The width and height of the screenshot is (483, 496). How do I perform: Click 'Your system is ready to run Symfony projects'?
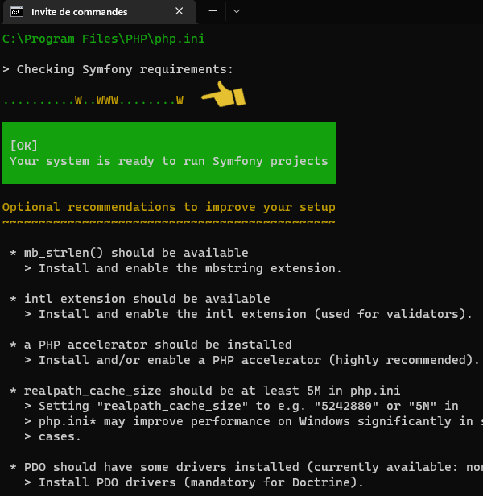point(169,161)
